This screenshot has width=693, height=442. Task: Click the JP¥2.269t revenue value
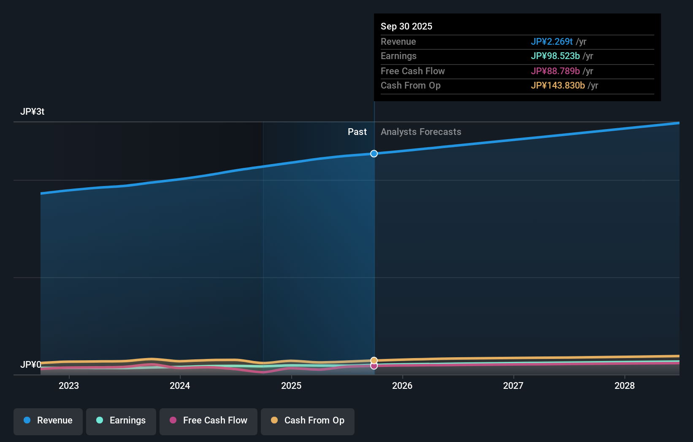pyautogui.click(x=552, y=42)
